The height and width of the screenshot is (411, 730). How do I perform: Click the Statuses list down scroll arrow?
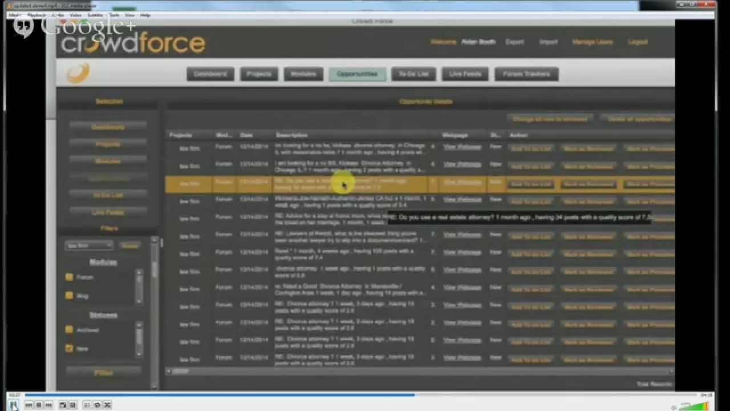139,353
